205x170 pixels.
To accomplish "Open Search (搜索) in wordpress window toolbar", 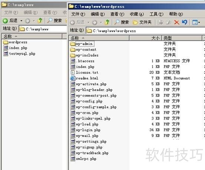I will (122, 22).
